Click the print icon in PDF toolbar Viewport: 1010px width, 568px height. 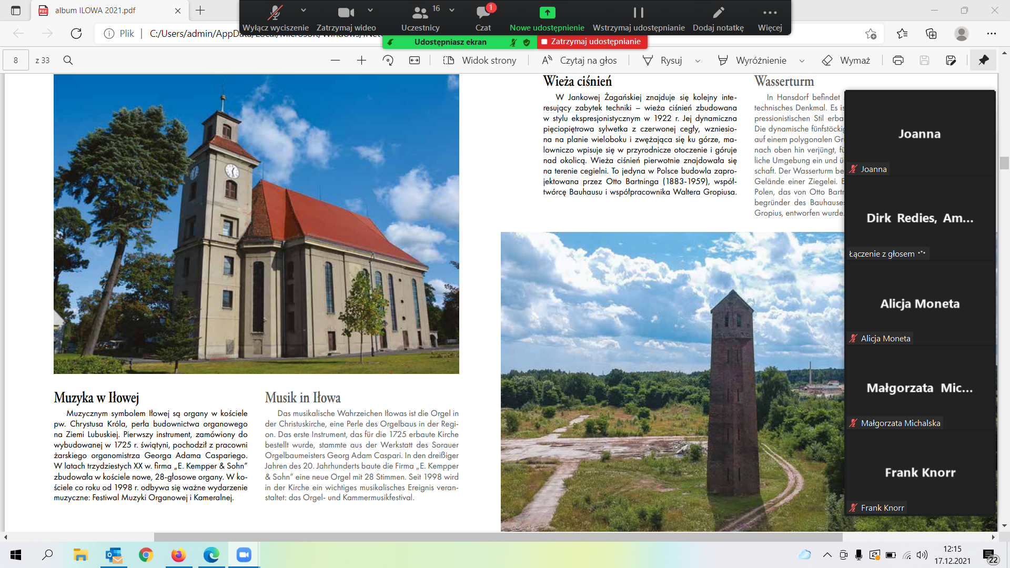[898, 60]
